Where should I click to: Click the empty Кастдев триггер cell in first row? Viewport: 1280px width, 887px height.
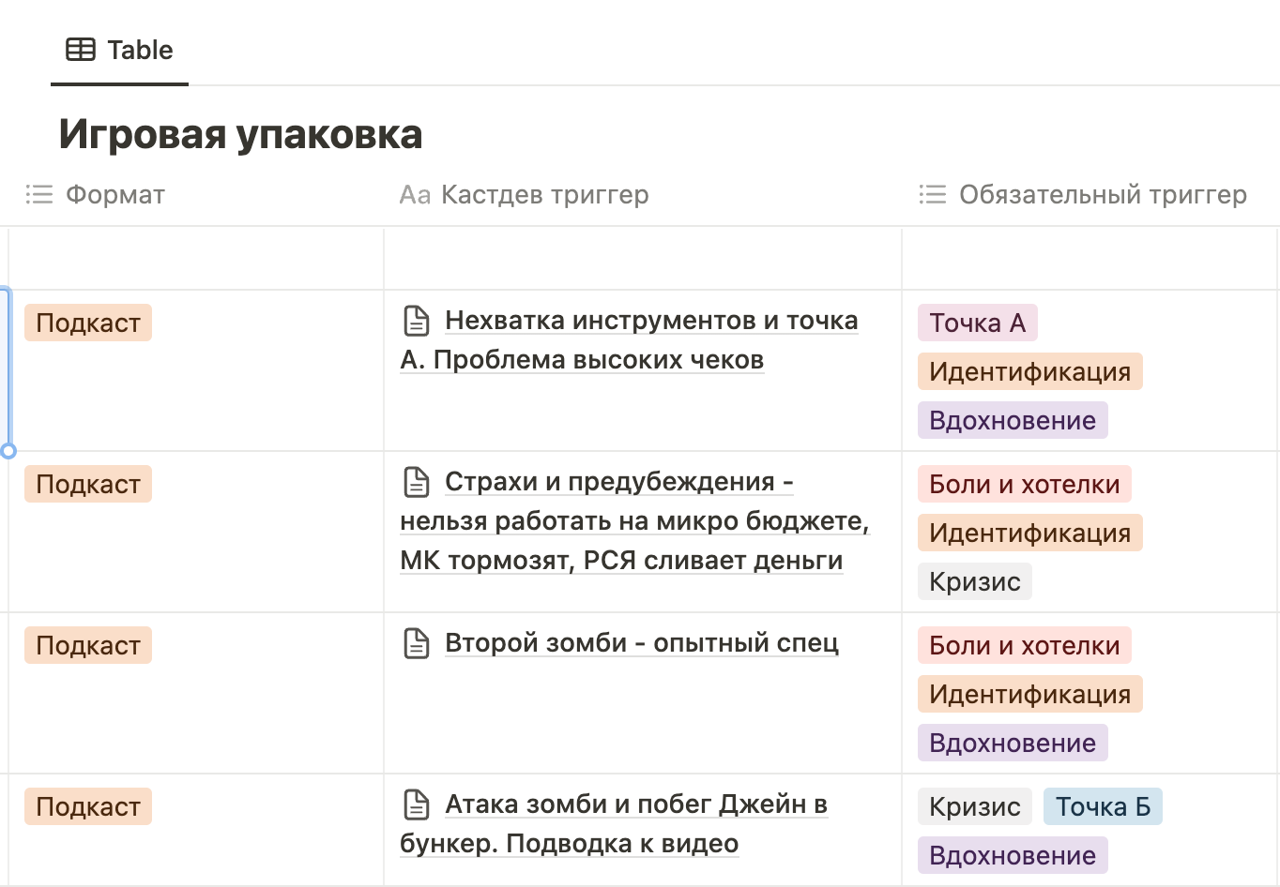coord(642,258)
